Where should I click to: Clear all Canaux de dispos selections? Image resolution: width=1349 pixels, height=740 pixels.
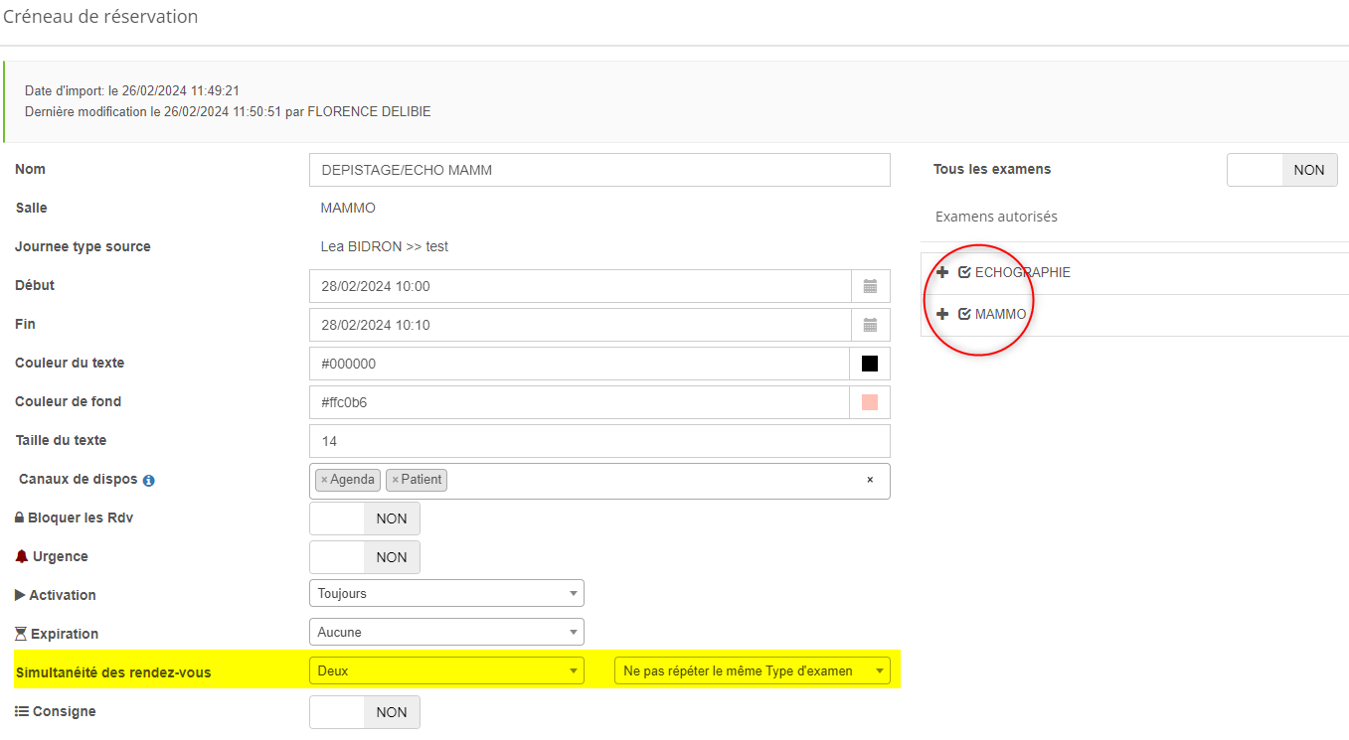click(x=870, y=480)
